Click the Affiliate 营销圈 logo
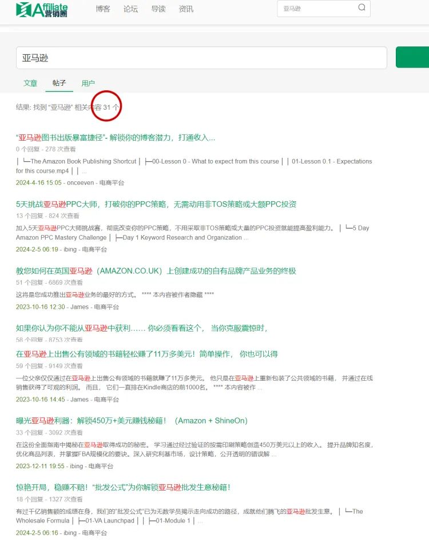The image size is (429, 546). point(42,9)
